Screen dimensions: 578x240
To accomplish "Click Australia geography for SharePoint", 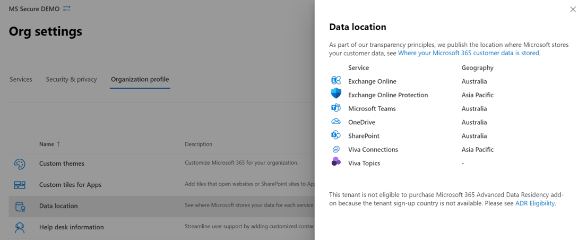I will pos(474,136).
